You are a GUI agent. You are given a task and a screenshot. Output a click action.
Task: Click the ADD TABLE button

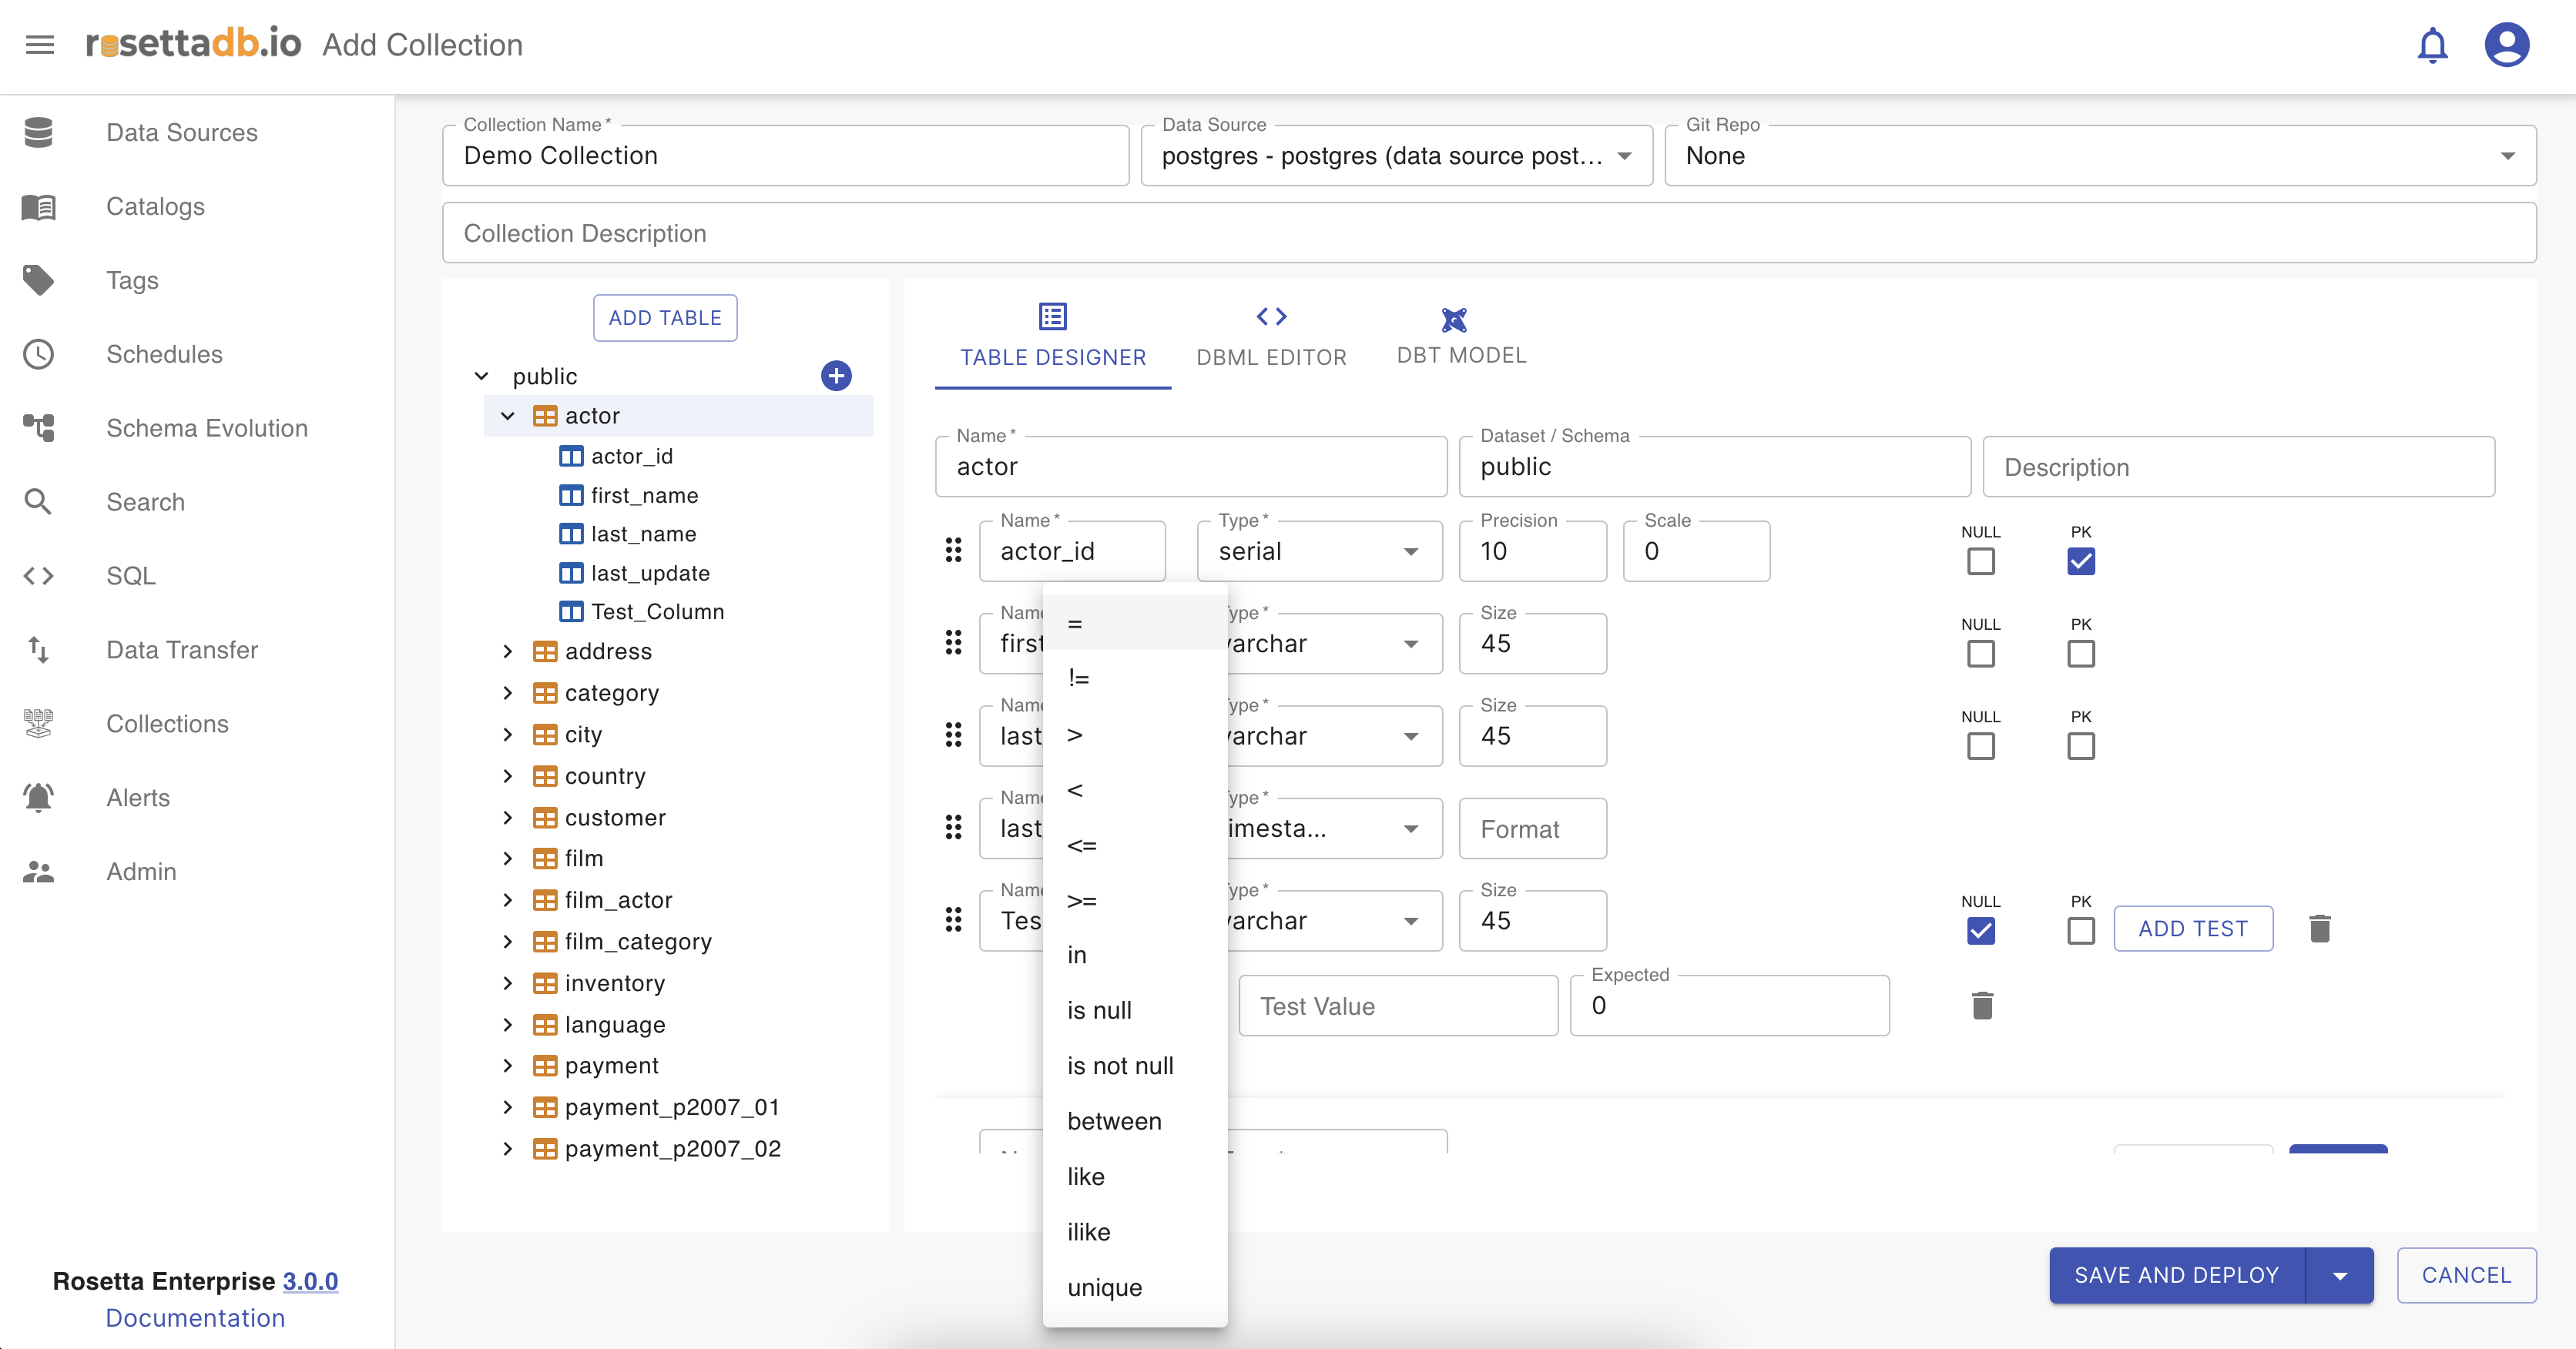click(665, 318)
